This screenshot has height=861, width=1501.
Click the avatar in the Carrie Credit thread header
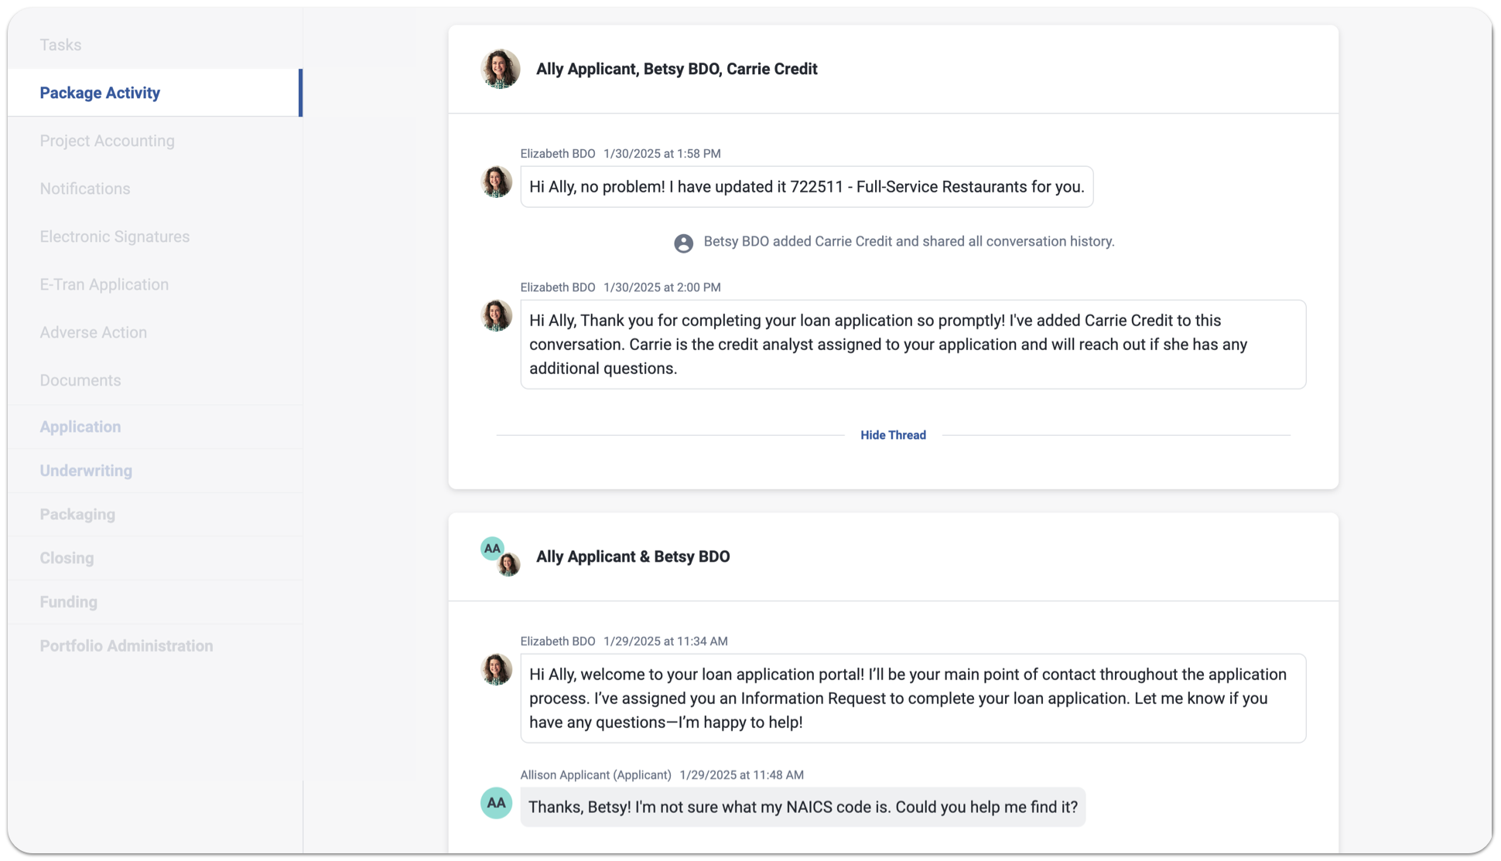(500, 69)
